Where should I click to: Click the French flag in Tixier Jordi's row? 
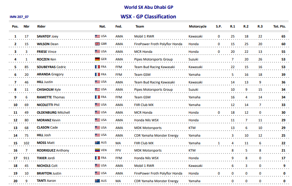(x=97, y=158)
